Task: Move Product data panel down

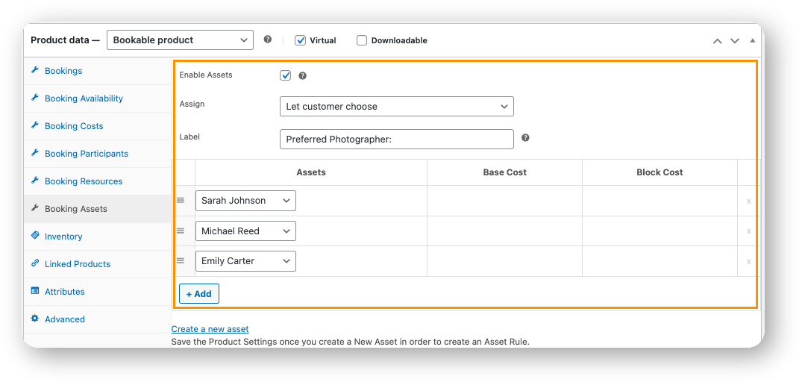Action: [735, 40]
